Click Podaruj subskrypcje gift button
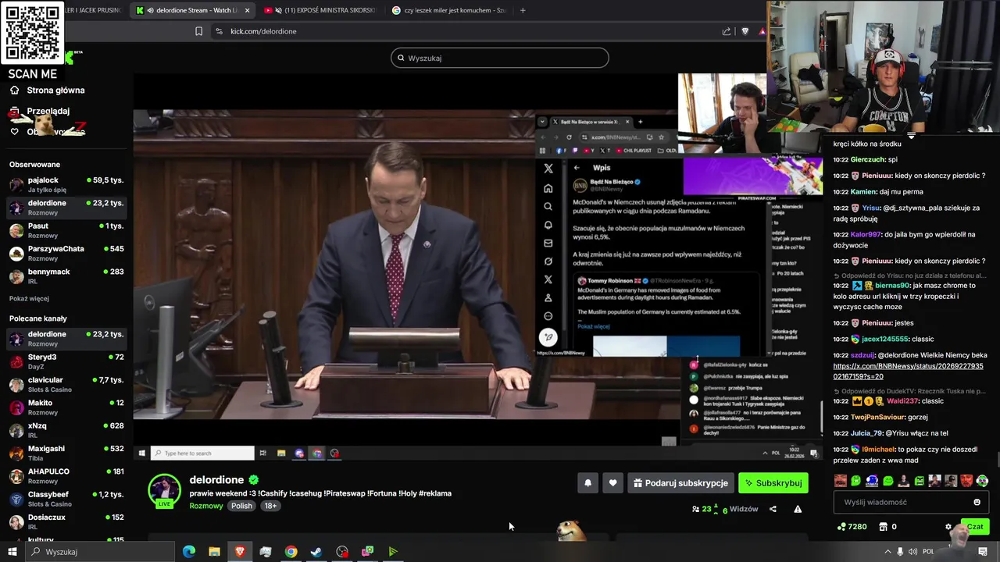This screenshot has width=1000, height=562. point(680,483)
